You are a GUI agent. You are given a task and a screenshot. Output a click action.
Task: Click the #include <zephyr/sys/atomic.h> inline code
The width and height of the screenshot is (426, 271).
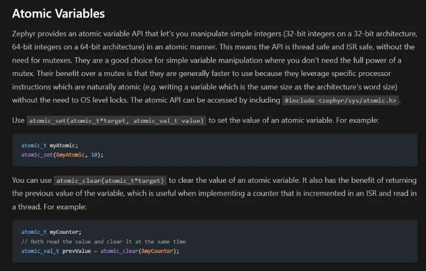click(x=341, y=100)
